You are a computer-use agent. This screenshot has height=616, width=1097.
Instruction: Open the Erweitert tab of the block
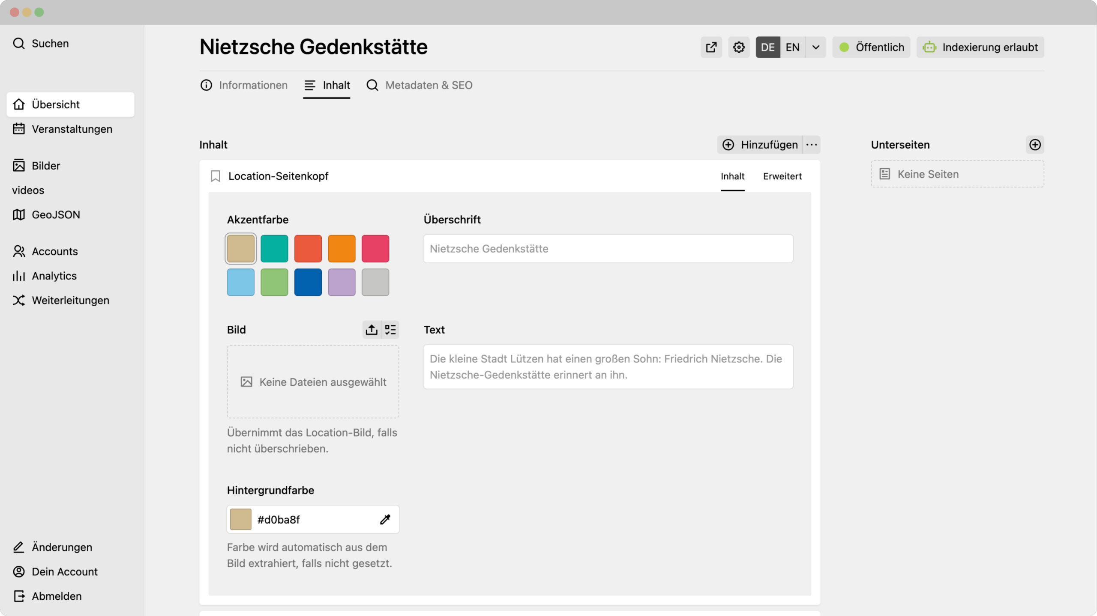pyautogui.click(x=782, y=176)
